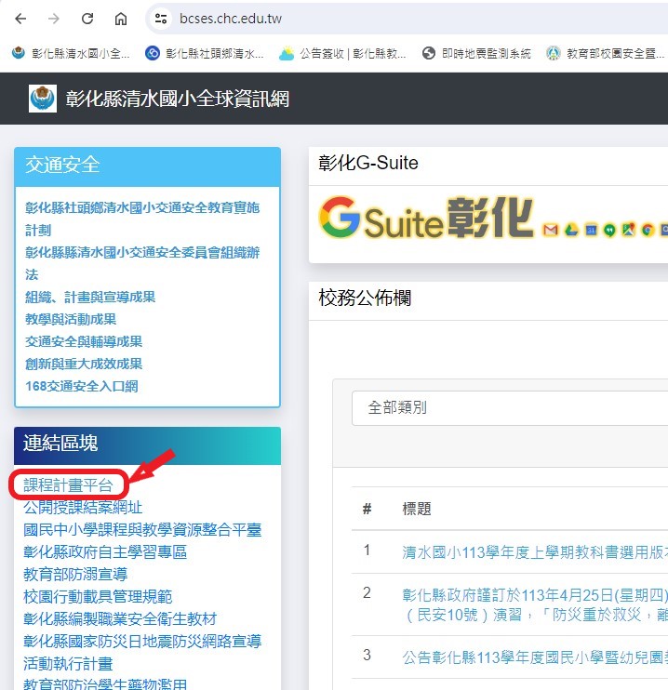The height and width of the screenshot is (690, 668).
Task: Click the Chrome icon in G Suite banner
Action: coord(648,230)
